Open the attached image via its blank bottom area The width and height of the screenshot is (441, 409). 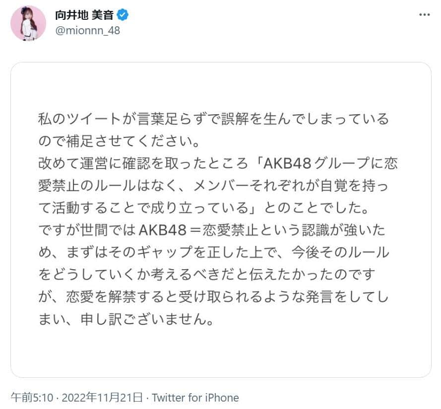pyautogui.click(x=220, y=354)
